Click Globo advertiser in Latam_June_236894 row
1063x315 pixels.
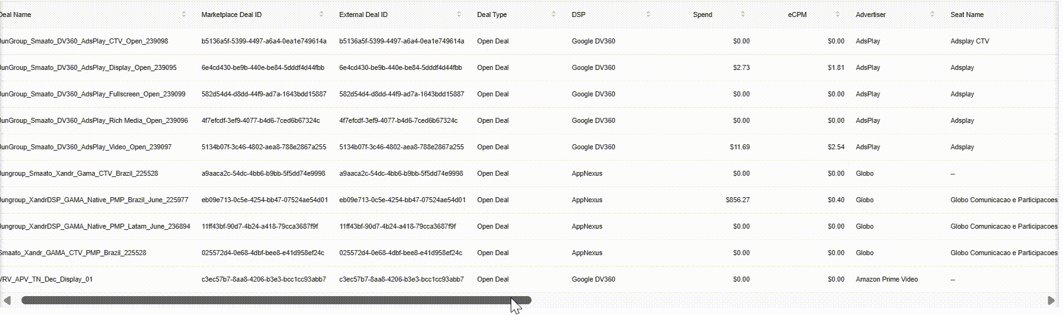(x=865, y=226)
